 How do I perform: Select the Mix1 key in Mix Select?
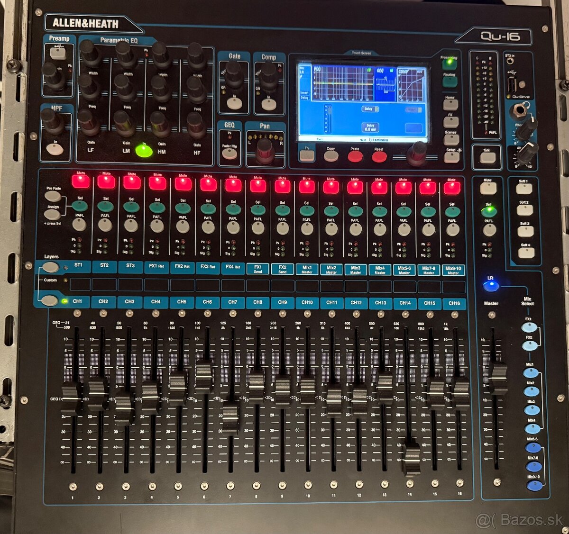tap(531, 373)
